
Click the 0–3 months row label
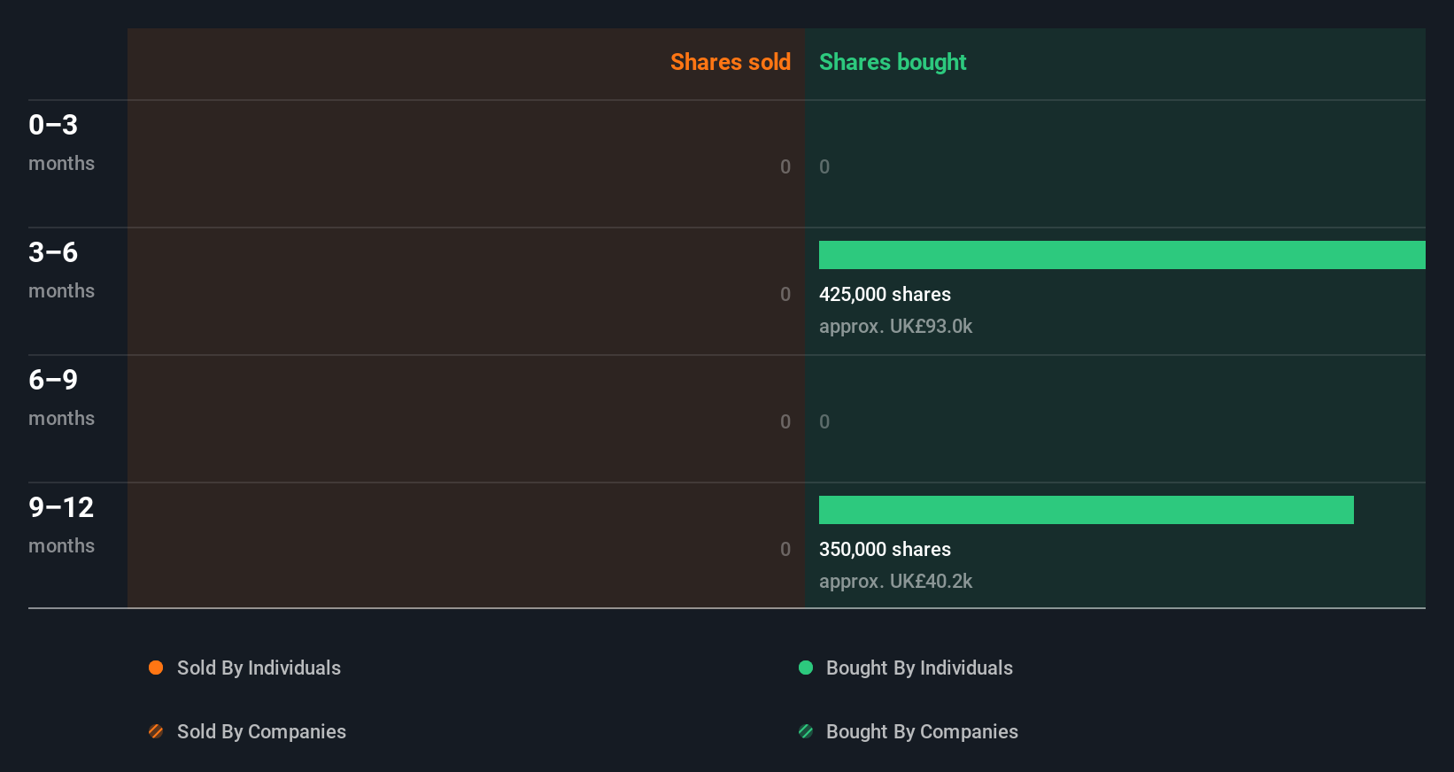61,143
